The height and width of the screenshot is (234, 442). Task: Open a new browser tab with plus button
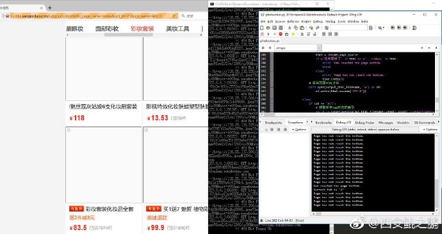(x=49, y=8)
